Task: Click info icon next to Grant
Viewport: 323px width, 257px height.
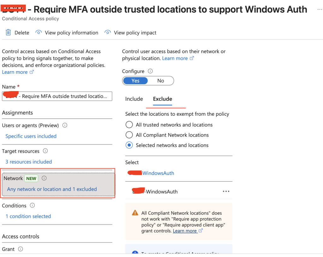Action: 21,249
